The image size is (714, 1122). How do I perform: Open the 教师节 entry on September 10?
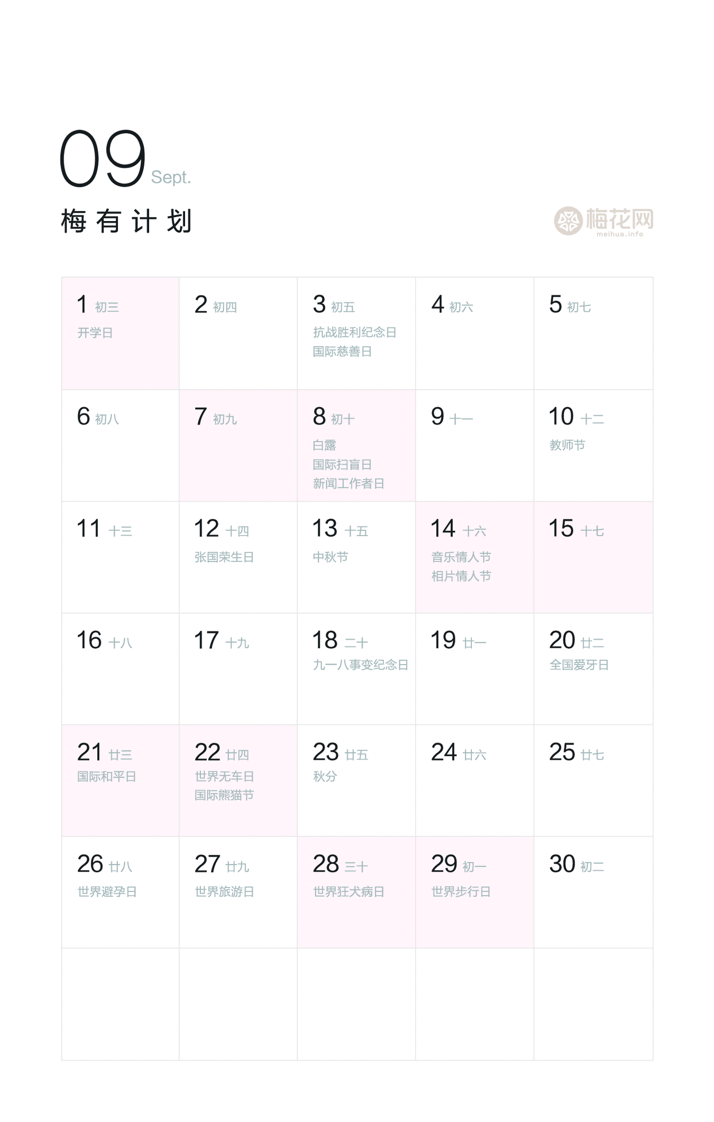[x=567, y=445]
